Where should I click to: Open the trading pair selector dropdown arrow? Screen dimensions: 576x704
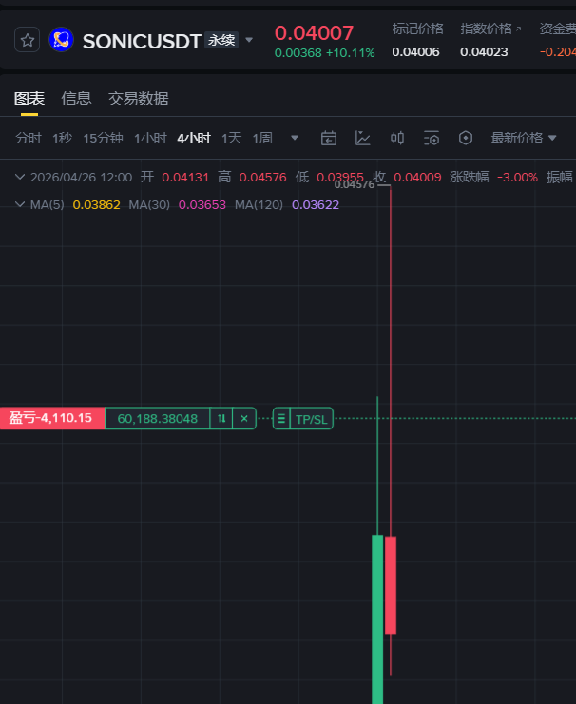[x=249, y=41]
